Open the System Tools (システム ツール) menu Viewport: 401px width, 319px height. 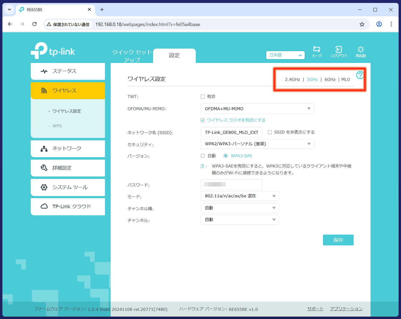click(68, 187)
